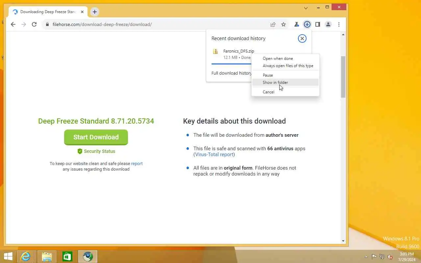Open the Chrome Labs flask icon
421x263 pixels.
296,24
